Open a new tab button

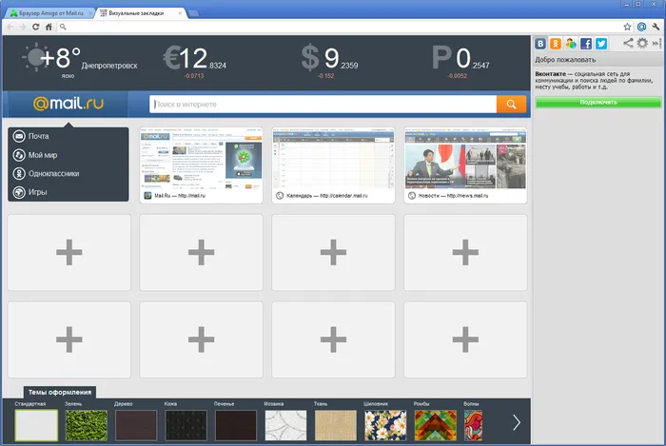pos(194,13)
